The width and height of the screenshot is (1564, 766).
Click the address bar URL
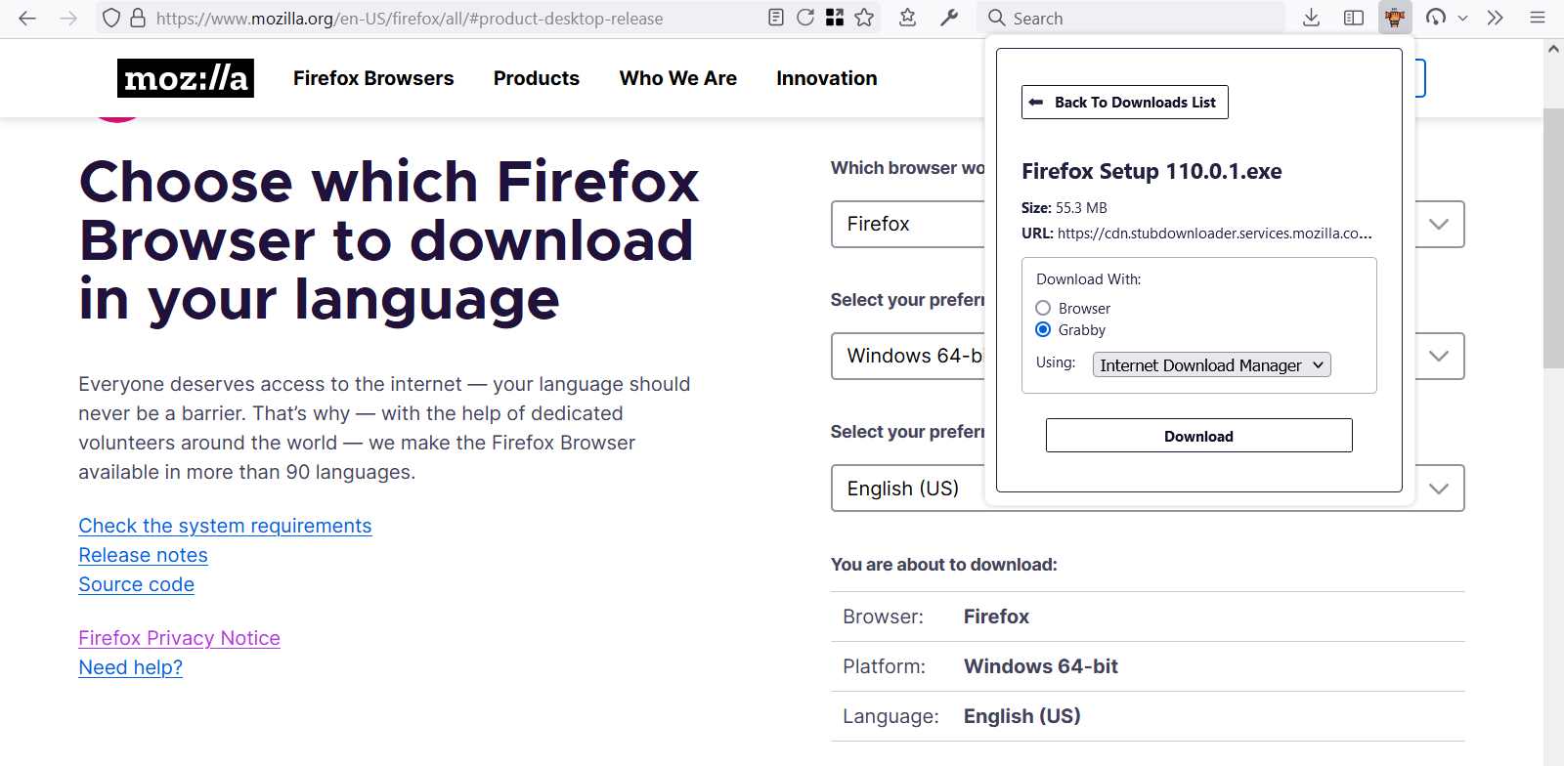(410, 18)
